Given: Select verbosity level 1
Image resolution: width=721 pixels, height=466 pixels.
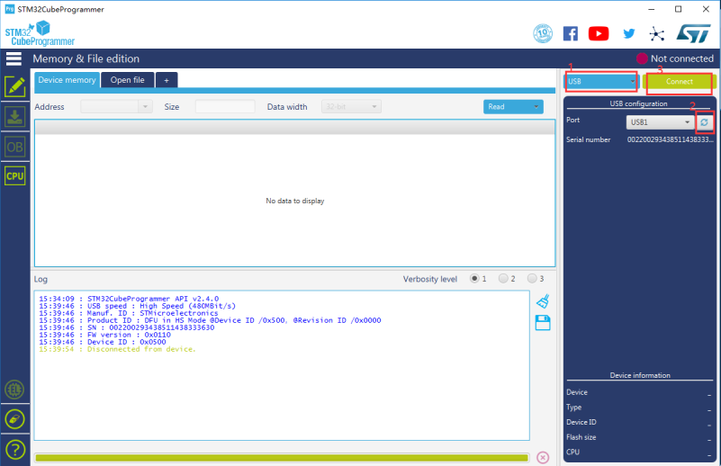Looking at the screenshot, I should pyautogui.click(x=474, y=279).
